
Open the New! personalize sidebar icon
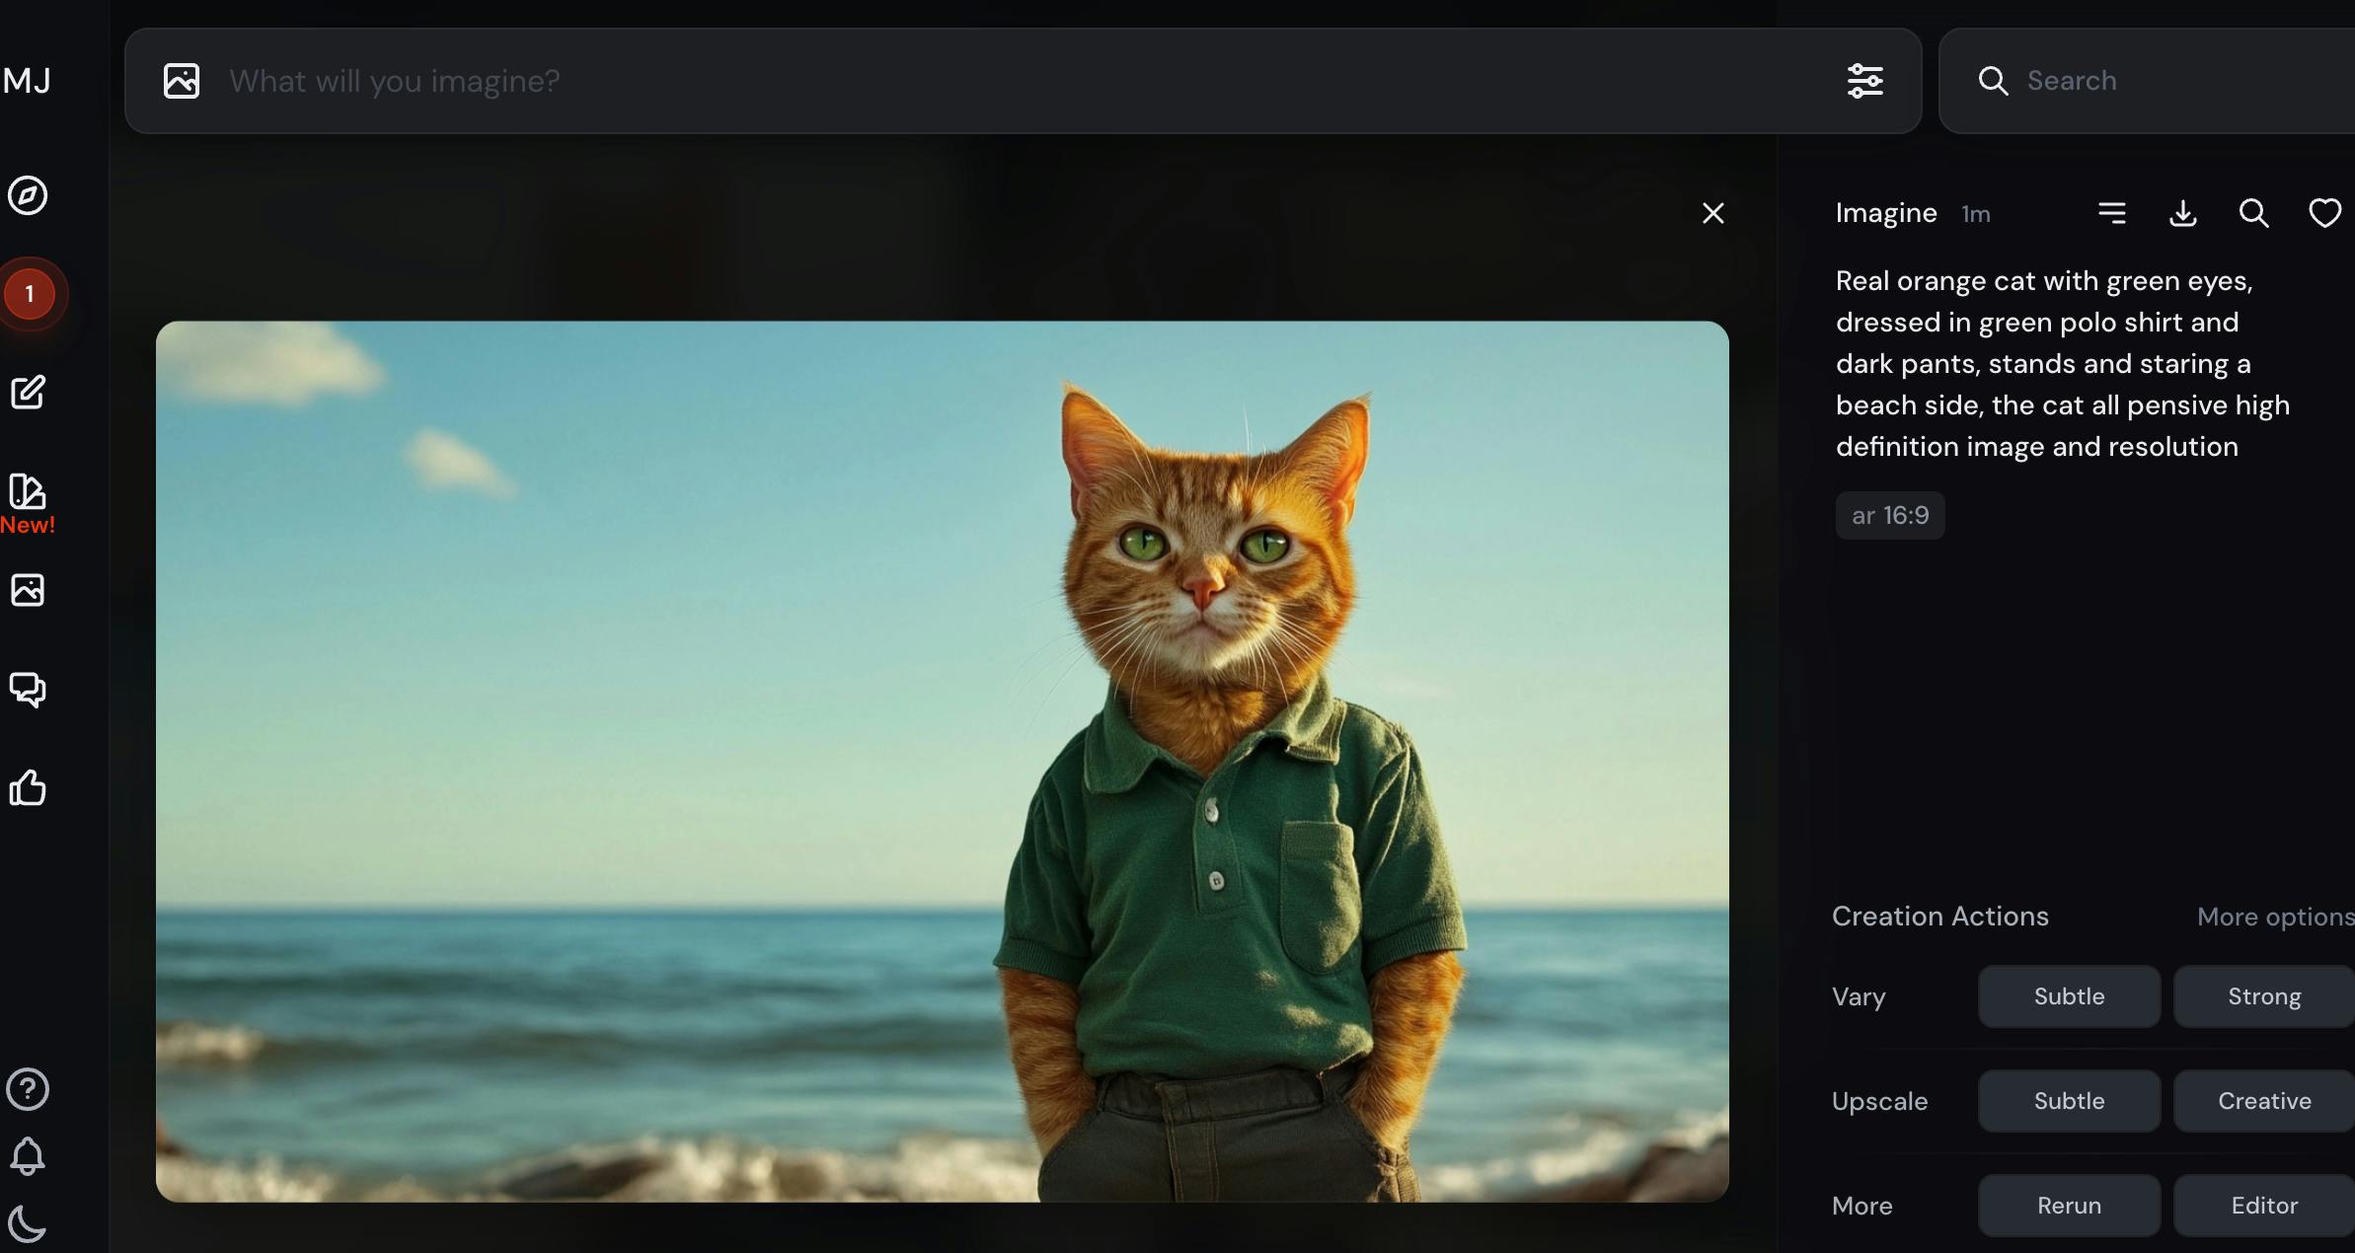tap(28, 492)
